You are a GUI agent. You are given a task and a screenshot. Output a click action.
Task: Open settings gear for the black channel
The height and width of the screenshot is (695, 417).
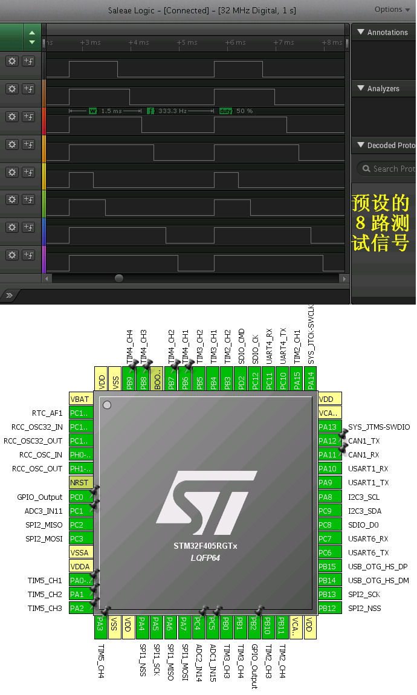(12, 60)
